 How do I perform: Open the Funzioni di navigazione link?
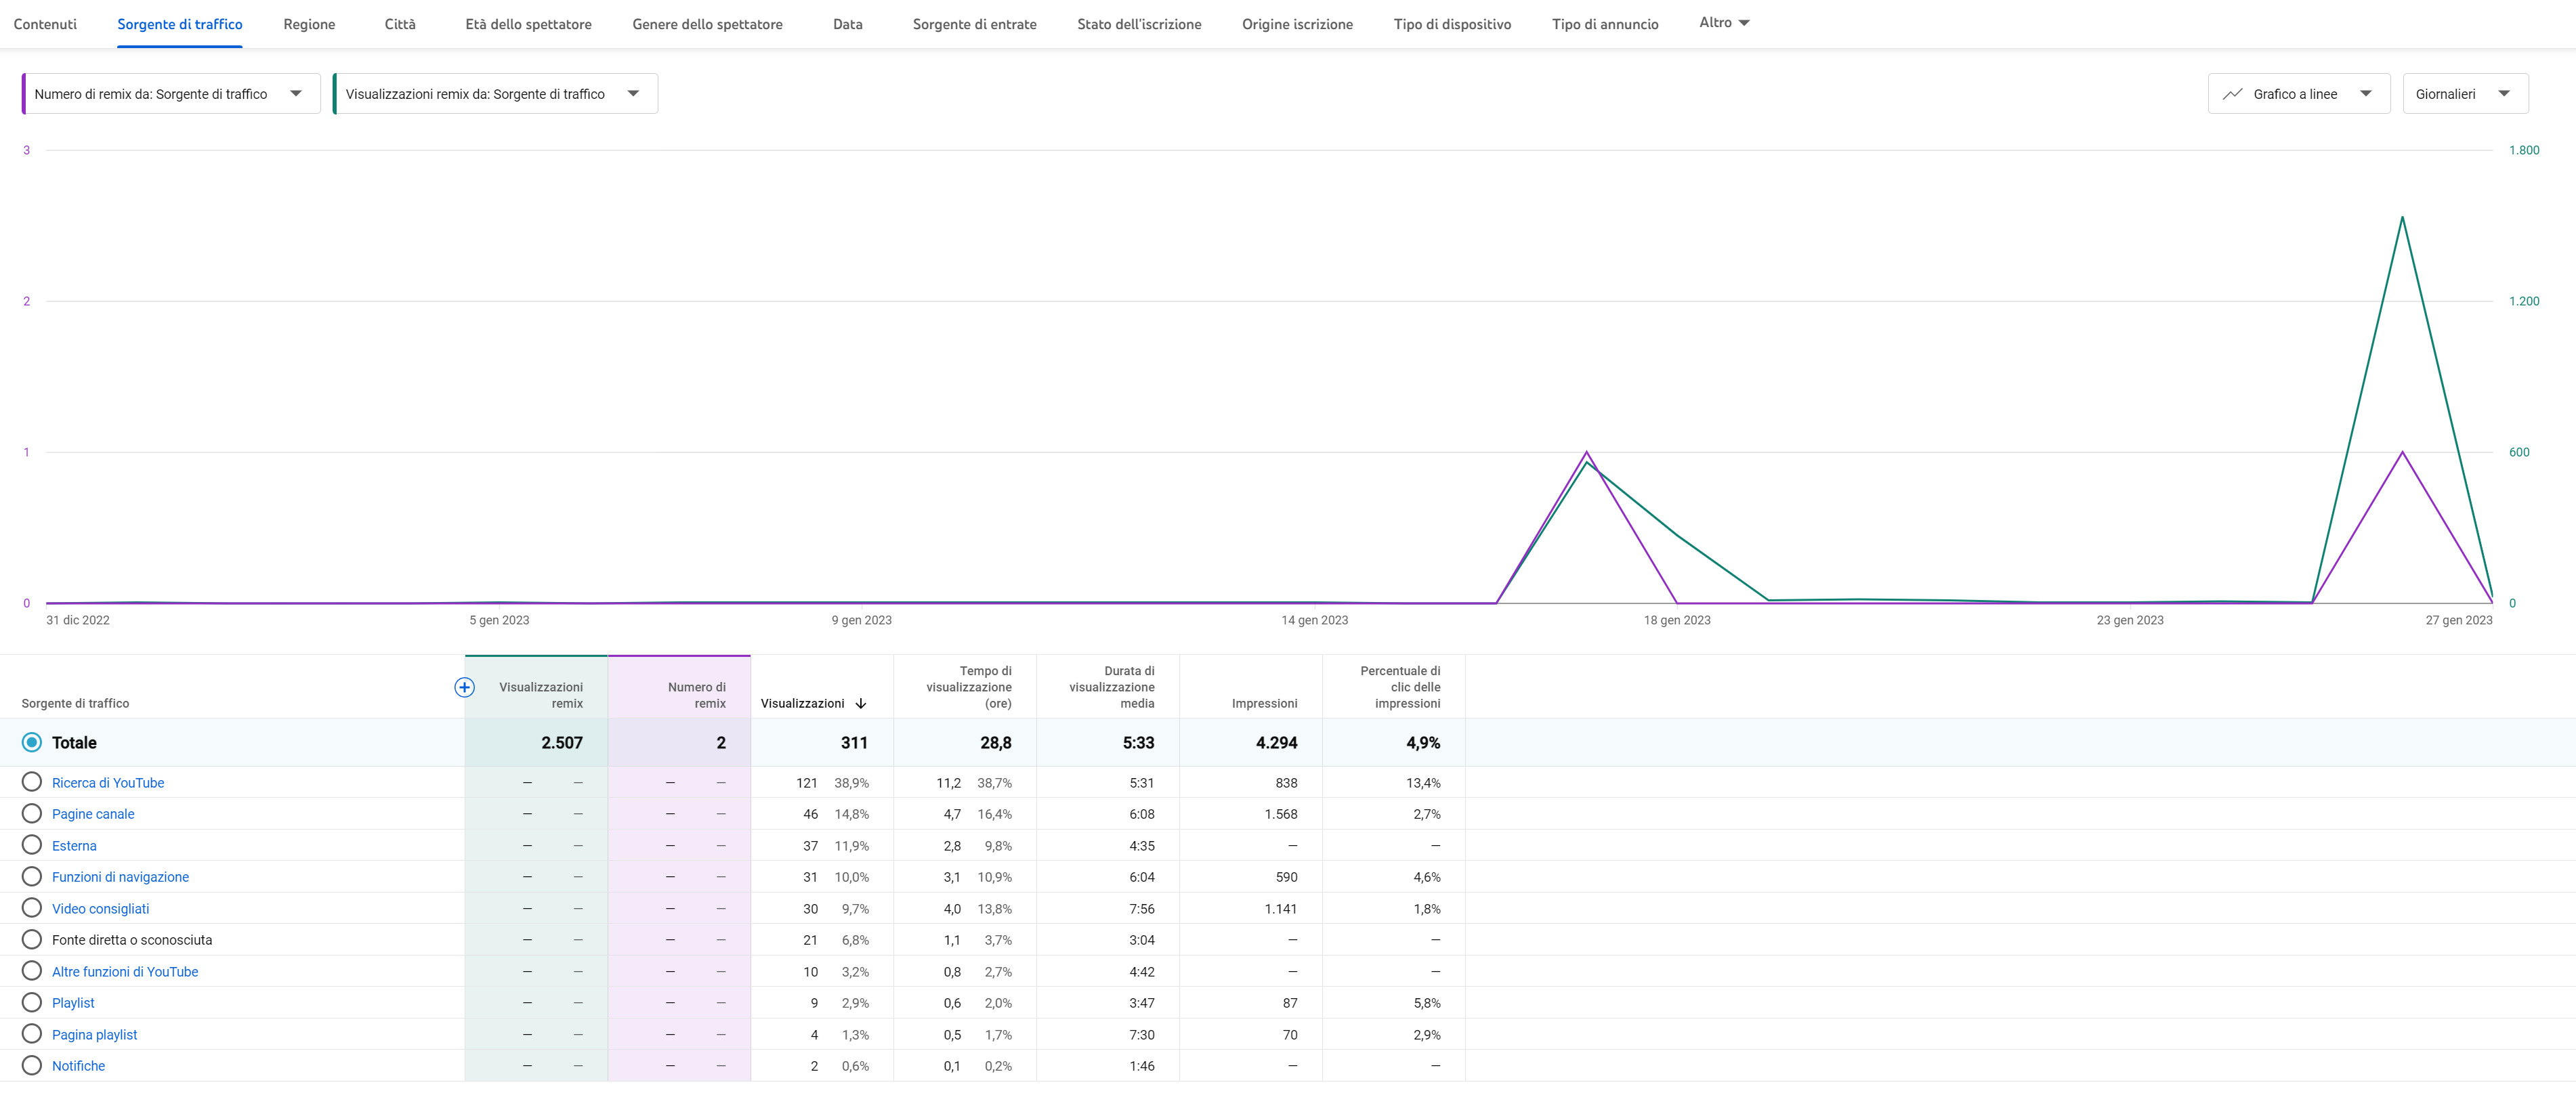(120, 877)
